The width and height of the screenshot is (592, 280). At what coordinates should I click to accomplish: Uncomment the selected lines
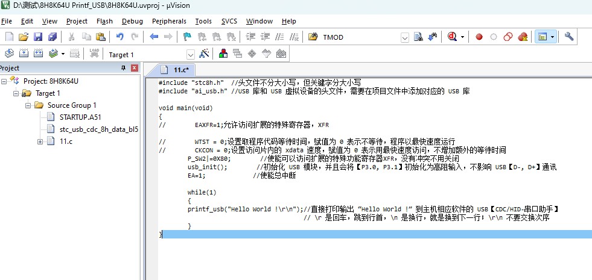point(294,37)
